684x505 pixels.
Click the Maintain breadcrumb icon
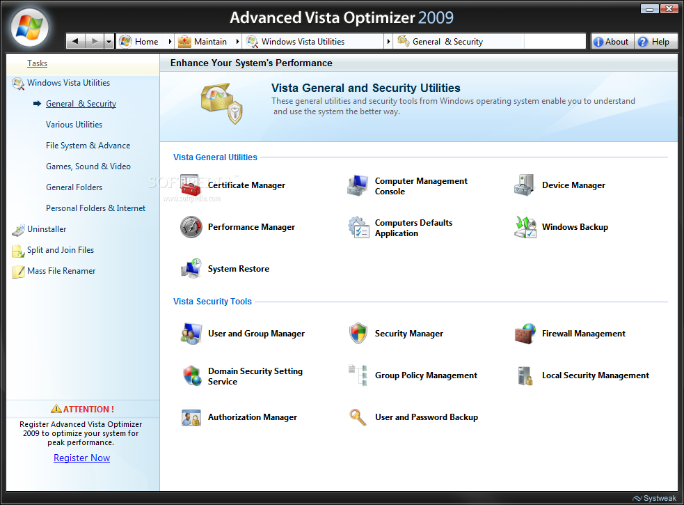[184, 42]
